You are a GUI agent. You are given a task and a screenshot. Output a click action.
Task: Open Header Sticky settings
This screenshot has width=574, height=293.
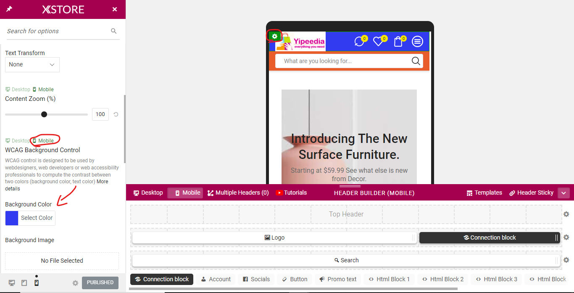[532, 193]
